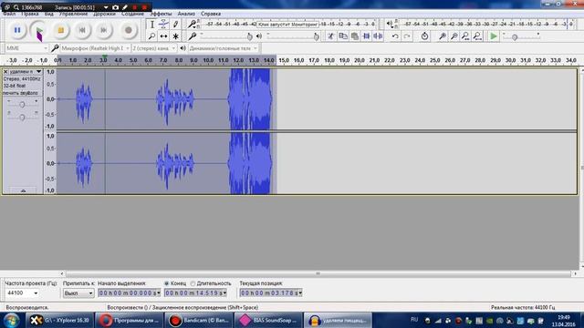Start recording with the Record button
Image resolution: width=584 pixels, height=328 pixels.
pyautogui.click(x=128, y=30)
